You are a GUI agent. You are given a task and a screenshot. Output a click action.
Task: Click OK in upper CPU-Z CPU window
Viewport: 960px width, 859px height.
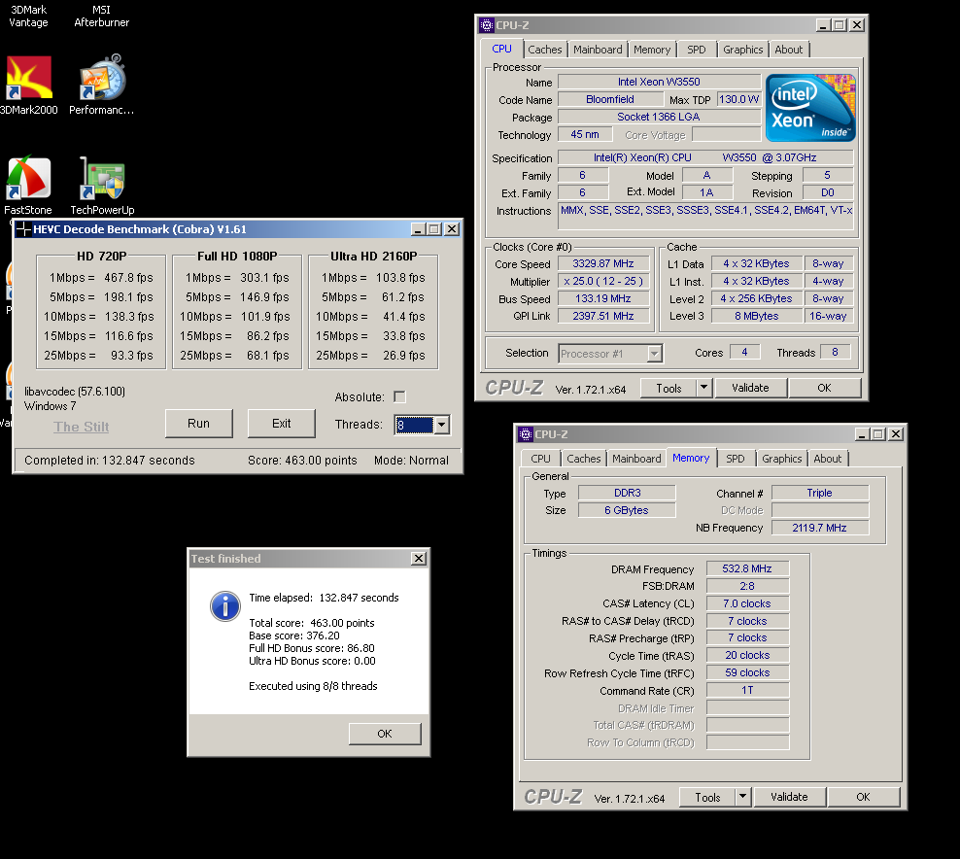825,388
